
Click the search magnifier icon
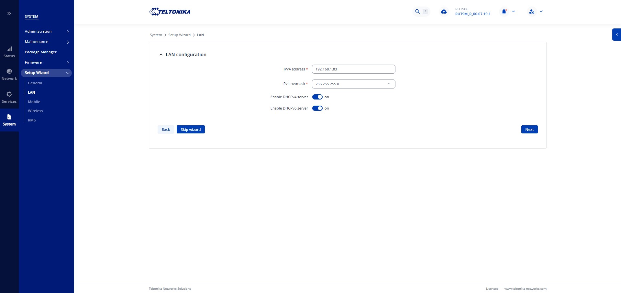417,12
